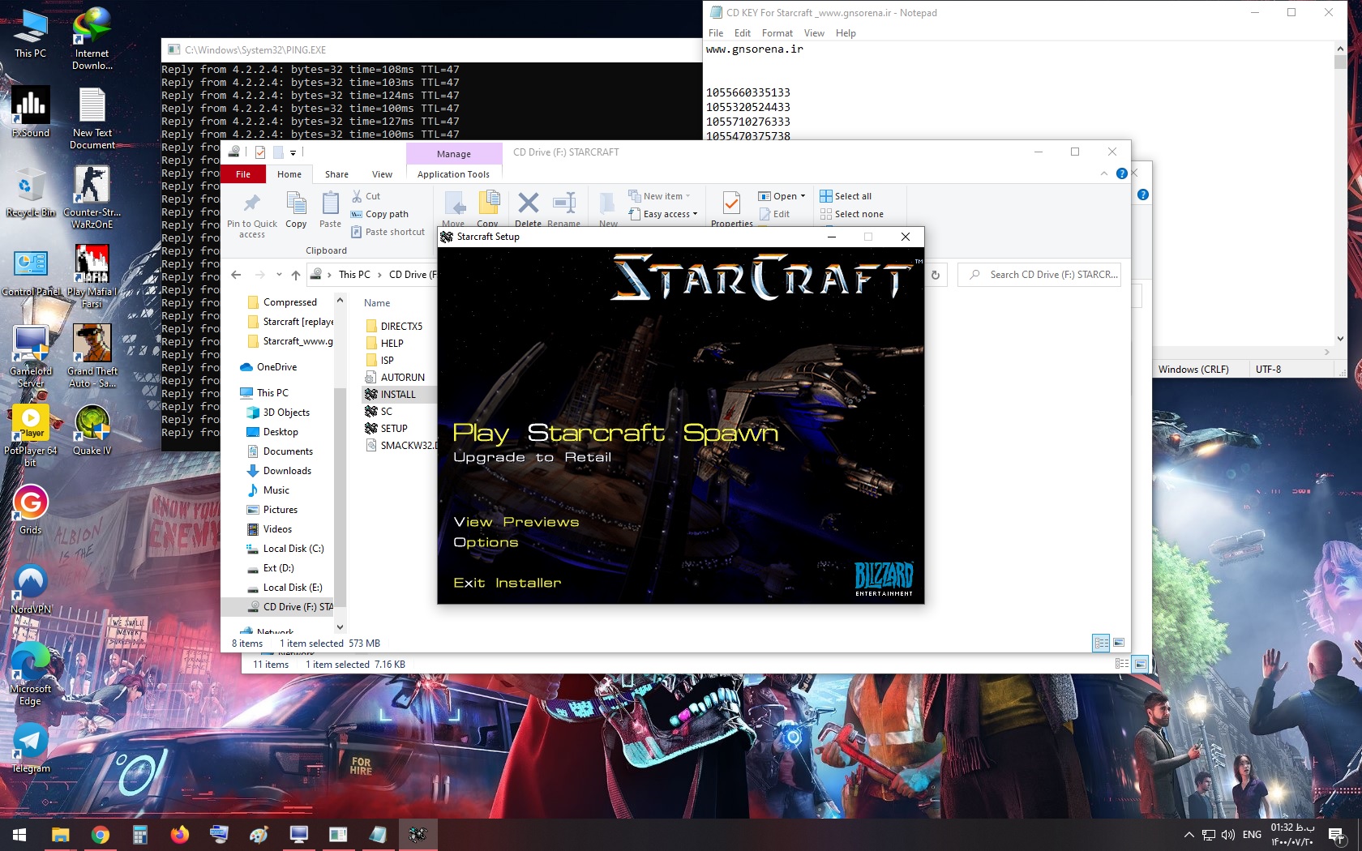Click the Chrome icon in the taskbar
Image resolution: width=1362 pixels, height=851 pixels.
tap(101, 834)
